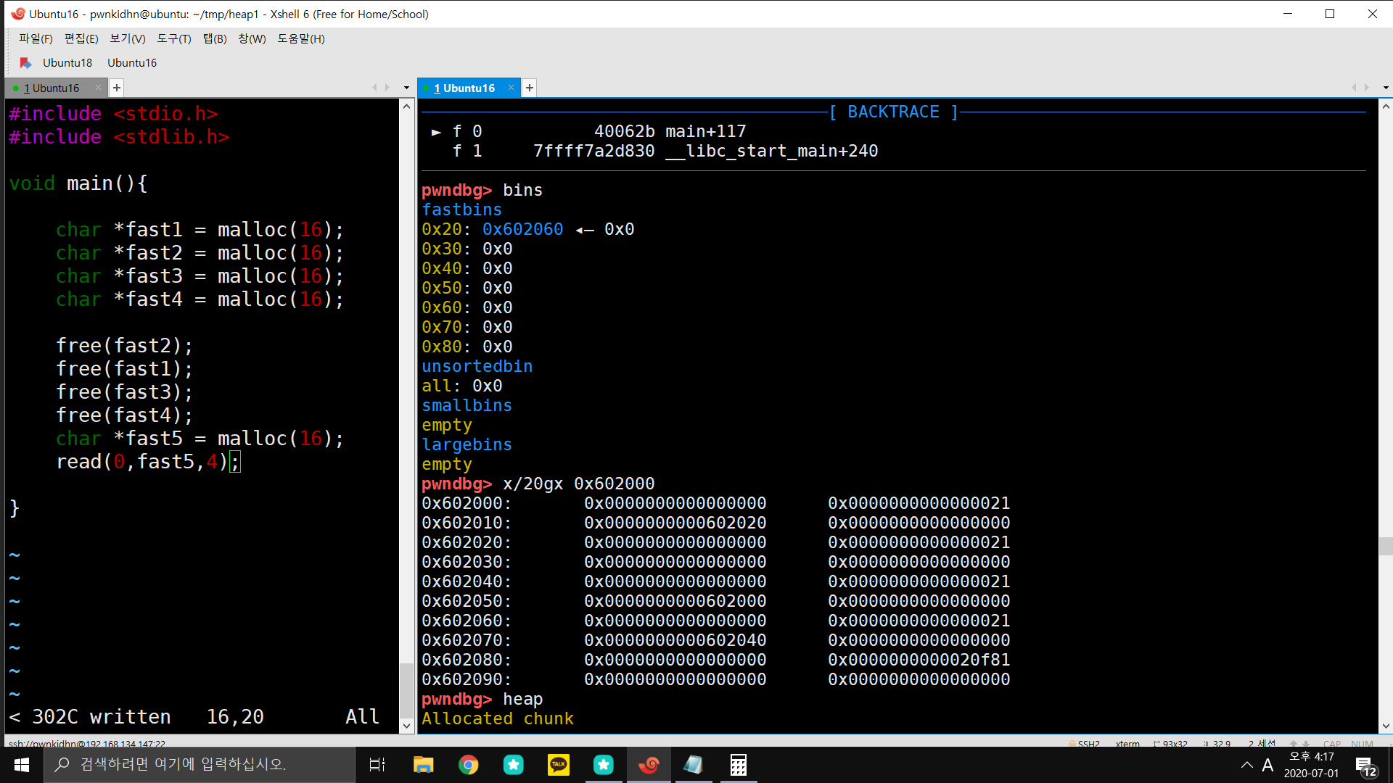The width and height of the screenshot is (1393, 783).
Task: Click the fastbin address 0x602060
Action: click(522, 229)
